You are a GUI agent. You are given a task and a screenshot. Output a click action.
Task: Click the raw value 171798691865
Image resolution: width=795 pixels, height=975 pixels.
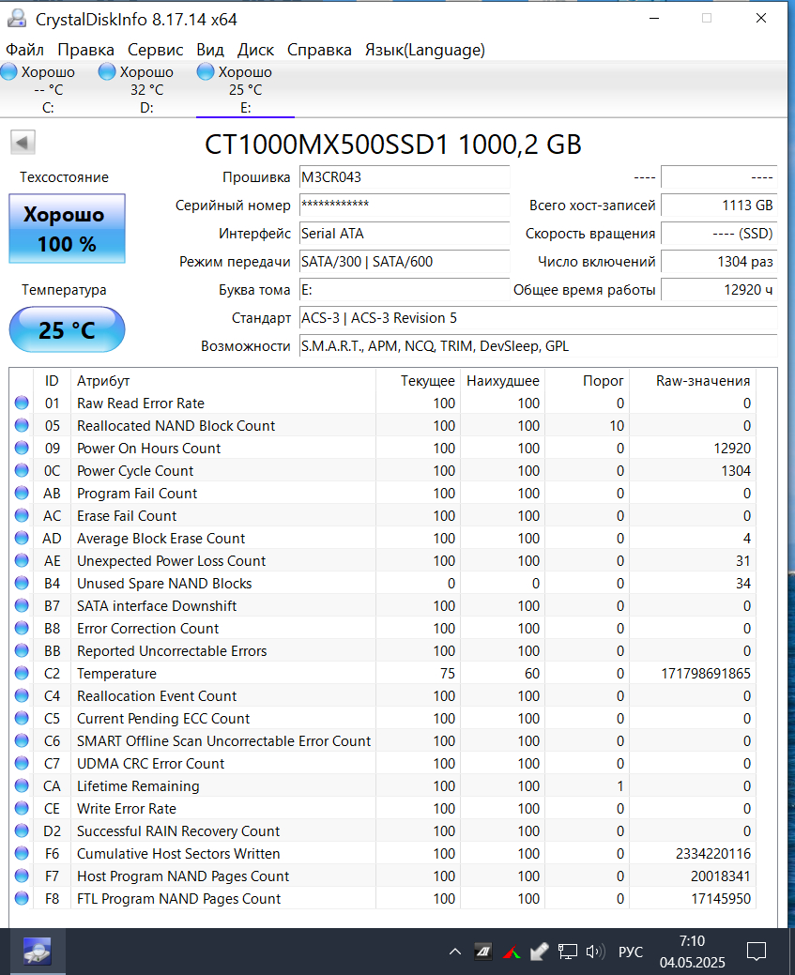pyautogui.click(x=706, y=674)
